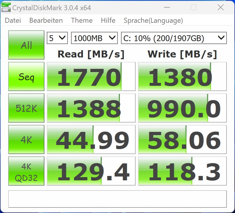
Task: Start the plain 4K benchmark test
Action: tap(26, 139)
